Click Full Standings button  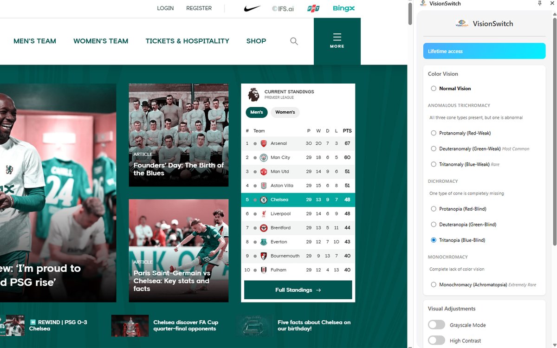[298, 290]
